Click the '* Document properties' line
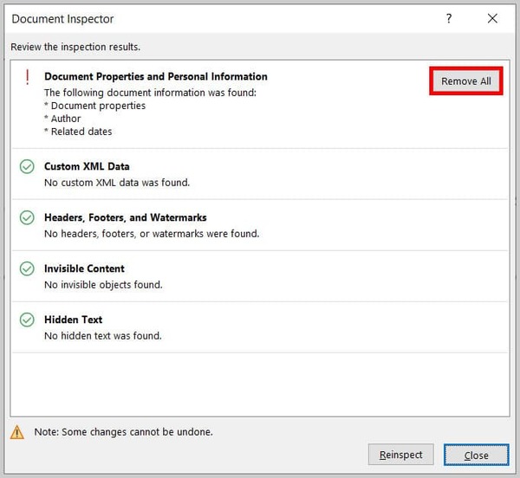The width and height of the screenshot is (520, 478). tap(94, 106)
